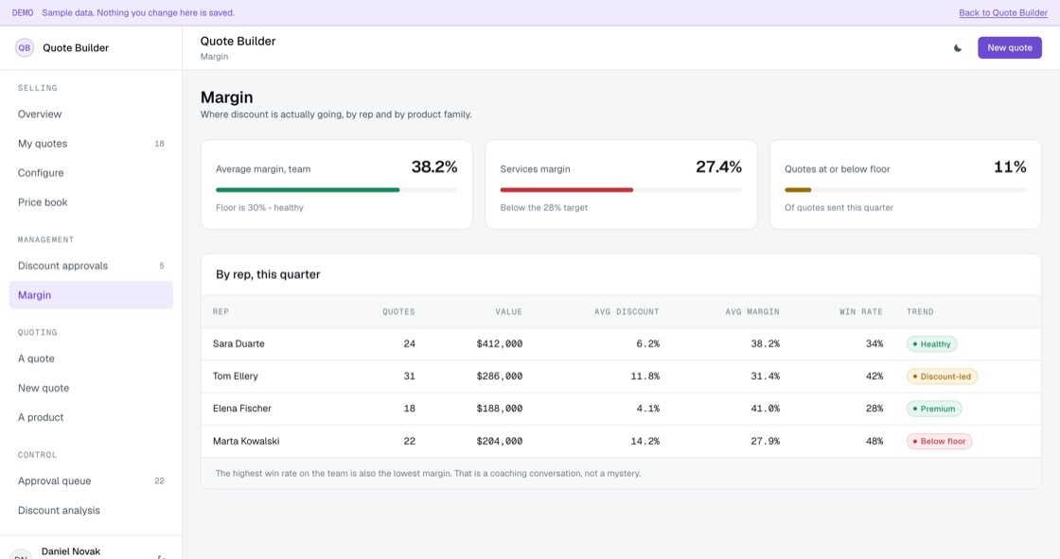The height and width of the screenshot is (559, 1060).
Task: Click the Below floor trend badge
Action: (939, 442)
